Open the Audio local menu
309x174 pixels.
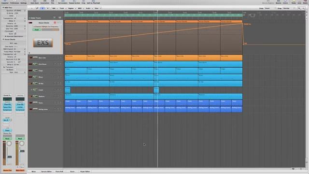point(89,9)
